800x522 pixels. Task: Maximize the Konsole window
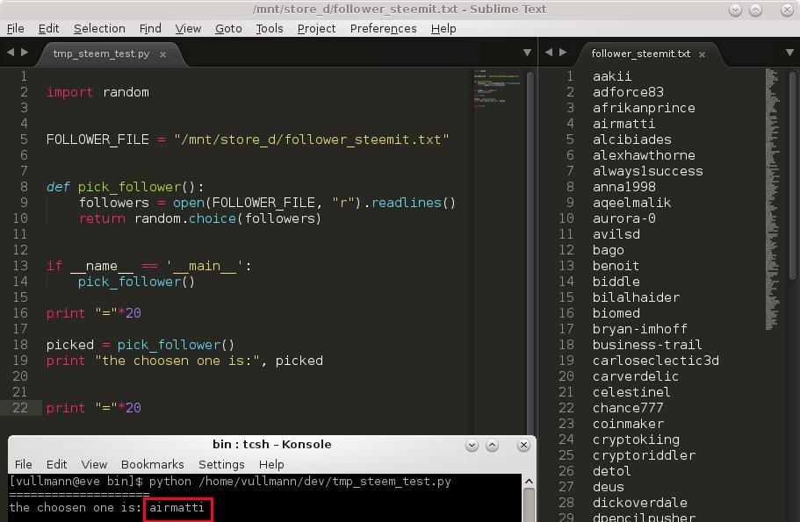click(x=492, y=446)
